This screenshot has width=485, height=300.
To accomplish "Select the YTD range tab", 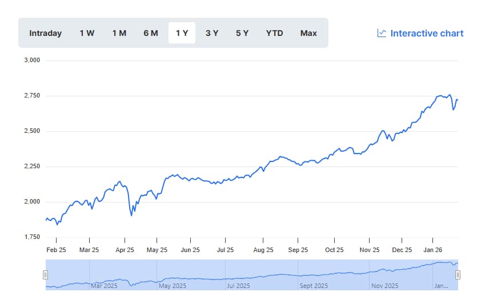I will (274, 33).
